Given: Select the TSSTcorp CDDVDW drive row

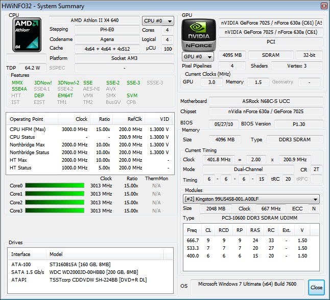Looking at the screenshot, I should click(91, 280).
